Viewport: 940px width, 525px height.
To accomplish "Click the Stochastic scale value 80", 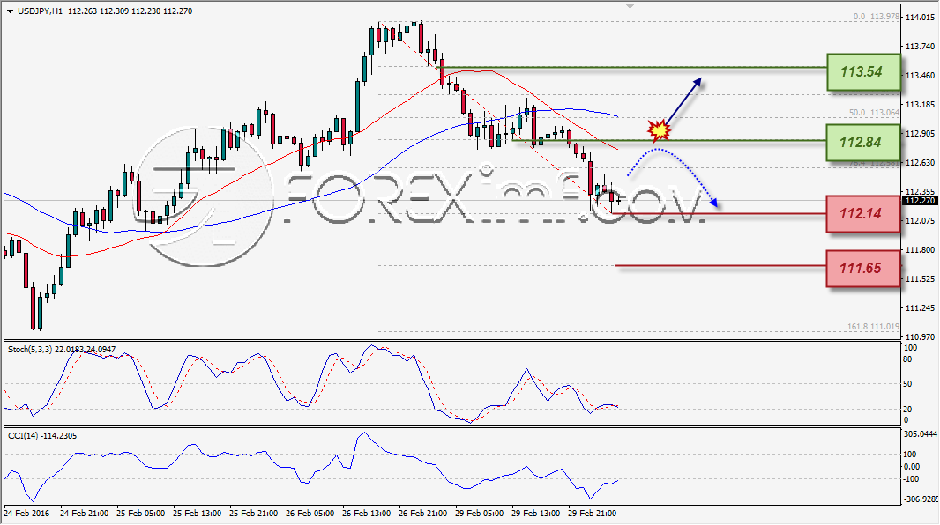I will click(908, 359).
